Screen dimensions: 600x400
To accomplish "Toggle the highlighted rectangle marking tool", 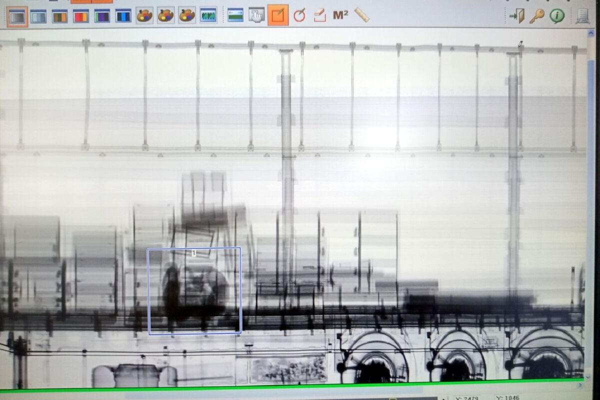I will click(278, 16).
